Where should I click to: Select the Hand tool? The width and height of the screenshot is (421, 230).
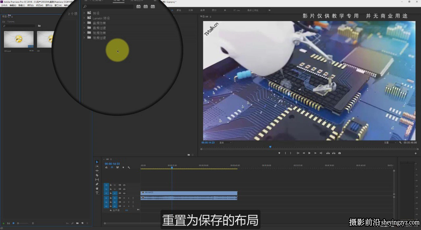[97, 188]
